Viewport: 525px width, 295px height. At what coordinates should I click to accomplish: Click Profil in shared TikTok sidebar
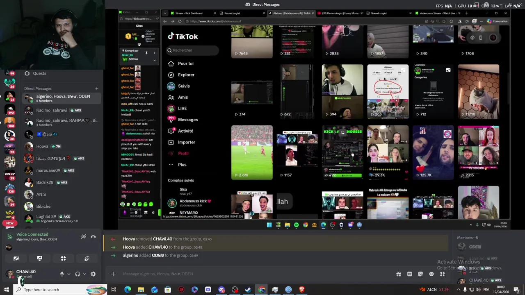pyautogui.click(x=183, y=153)
